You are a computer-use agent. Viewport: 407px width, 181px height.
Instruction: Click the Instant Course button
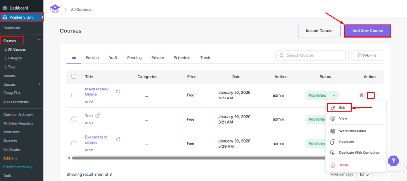pyautogui.click(x=320, y=31)
